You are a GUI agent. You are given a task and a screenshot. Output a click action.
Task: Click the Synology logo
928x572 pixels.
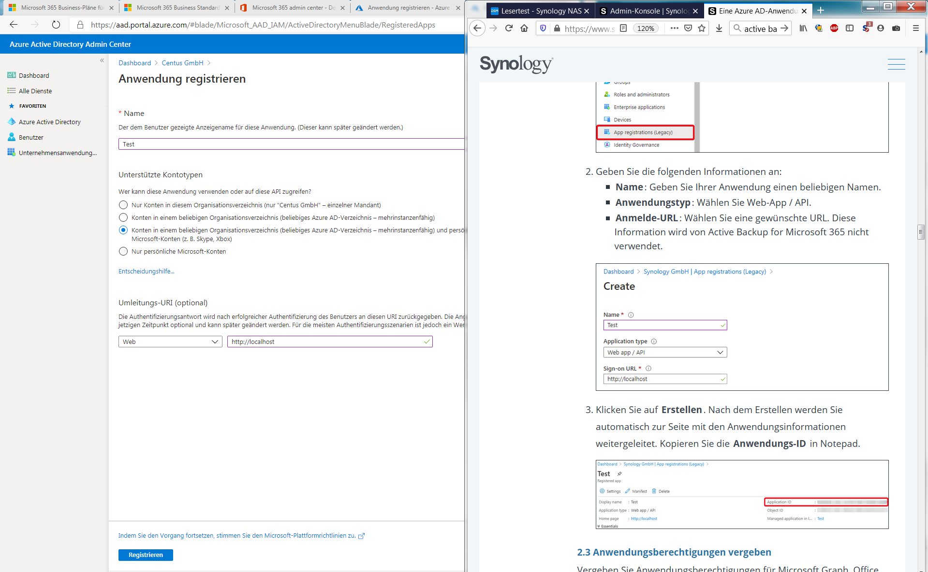(516, 64)
